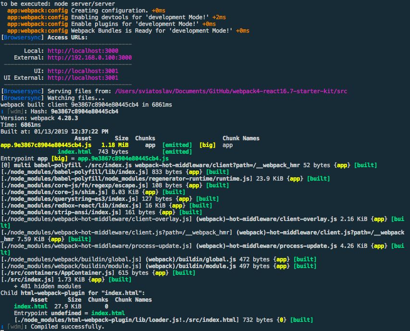410x331 pixels.
Task: Click 'Enable plugins for development Mode' line
Action: [x=112, y=24]
